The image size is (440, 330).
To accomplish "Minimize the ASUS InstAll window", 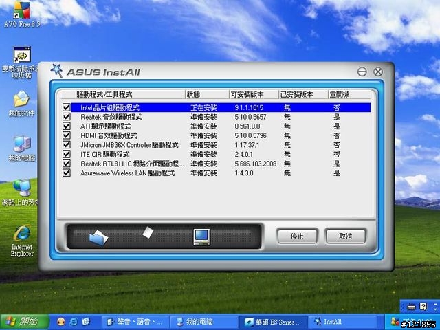I will click(x=362, y=71).
